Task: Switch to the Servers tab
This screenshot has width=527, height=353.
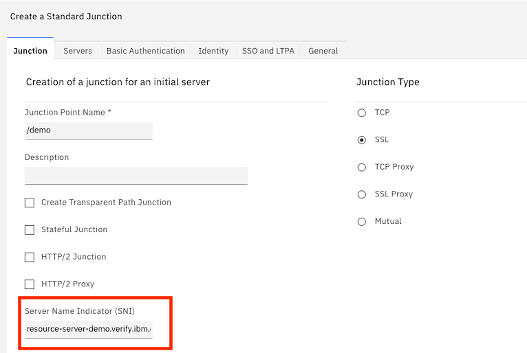Action: coord(78,51)
